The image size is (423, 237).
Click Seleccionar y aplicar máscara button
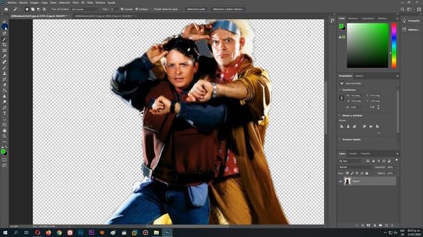click(228, 9)
